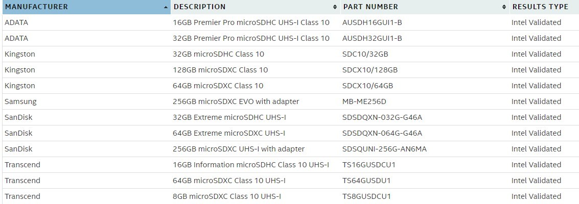Select the MB-ME256D part number
This screenshot has height=204, width=579.
(x=364, y=101)
